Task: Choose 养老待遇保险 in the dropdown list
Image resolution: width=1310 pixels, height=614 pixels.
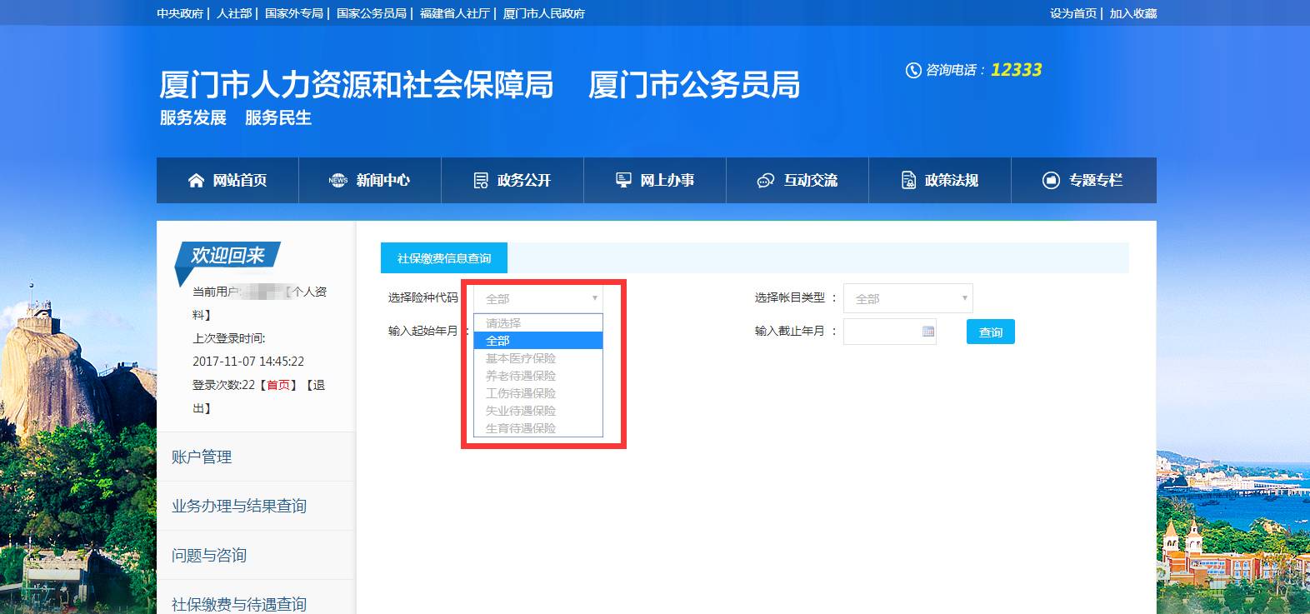Action: [521, 376]
